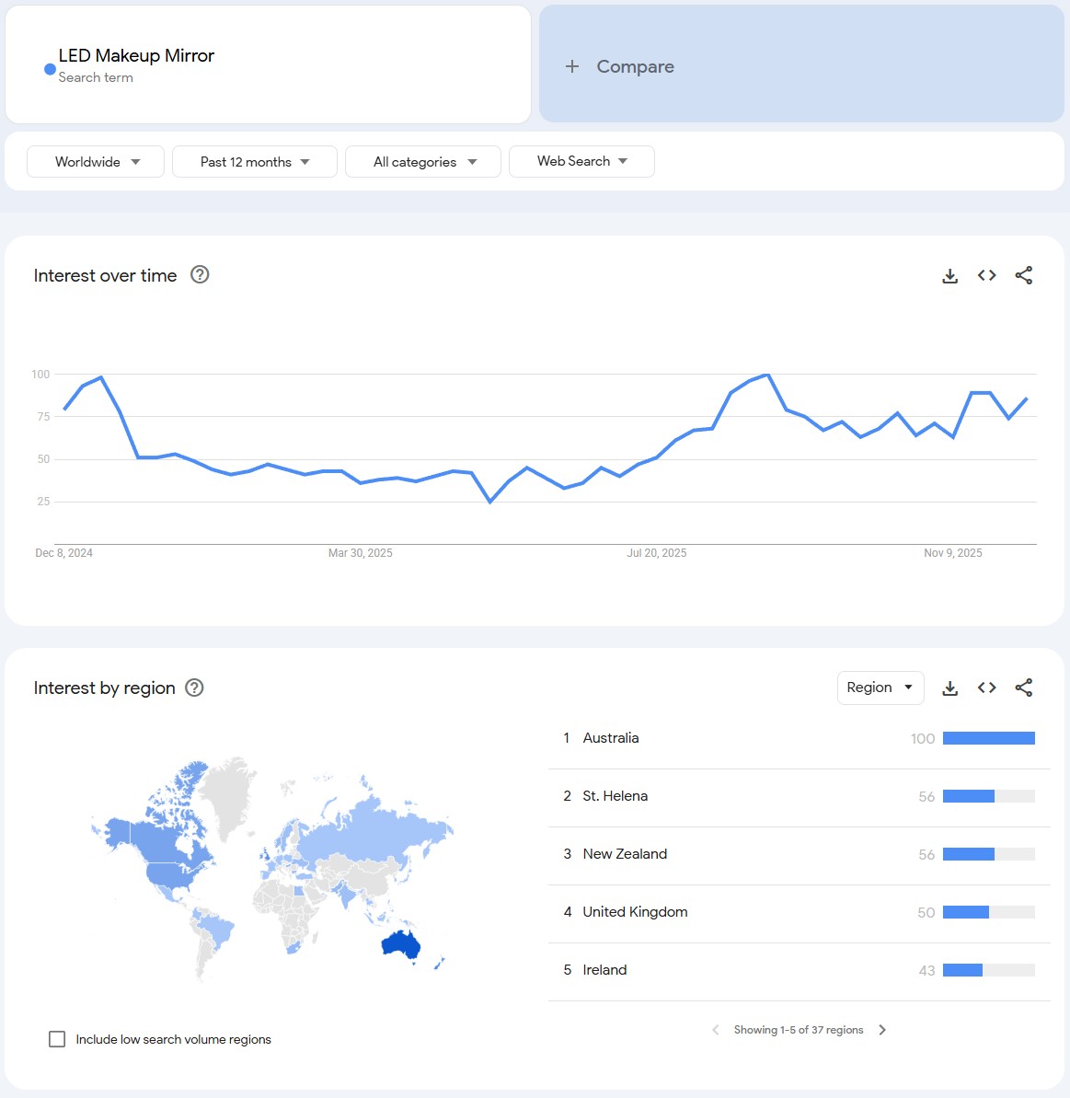1070x1098 pixels.
Task: Download the Interest by region data
Action: pyautogui.click(x=950, y=688)
